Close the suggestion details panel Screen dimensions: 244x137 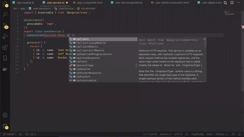tap(204, 39)
